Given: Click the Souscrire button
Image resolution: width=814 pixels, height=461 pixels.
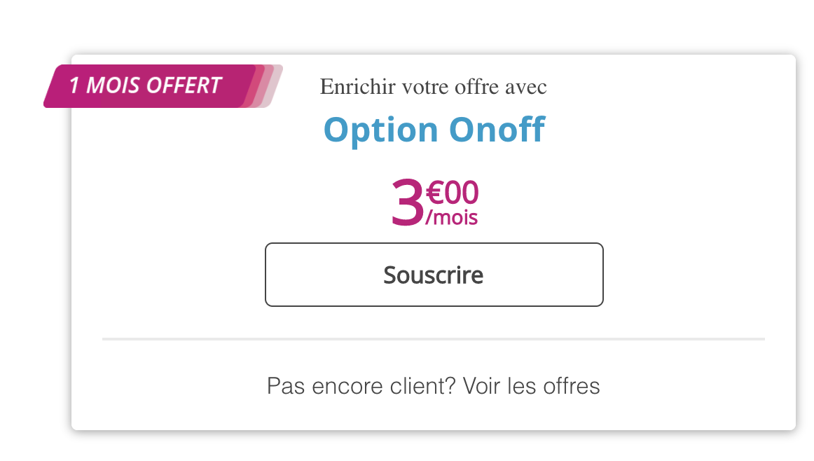Looking at the screenshot, I should [x=434, y=275].
